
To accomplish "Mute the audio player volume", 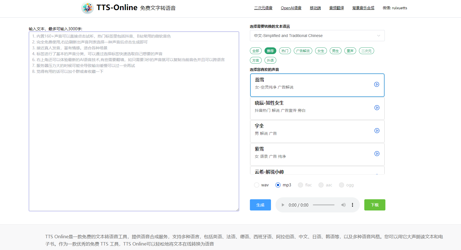I will pos(344,205).
